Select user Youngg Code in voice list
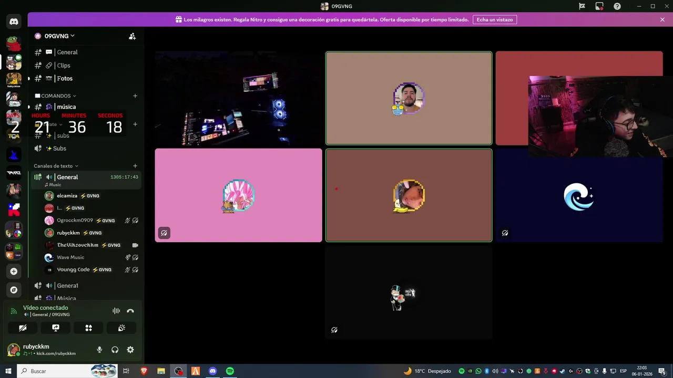Screen dimensions: 673x378 (x=91, y=270)
